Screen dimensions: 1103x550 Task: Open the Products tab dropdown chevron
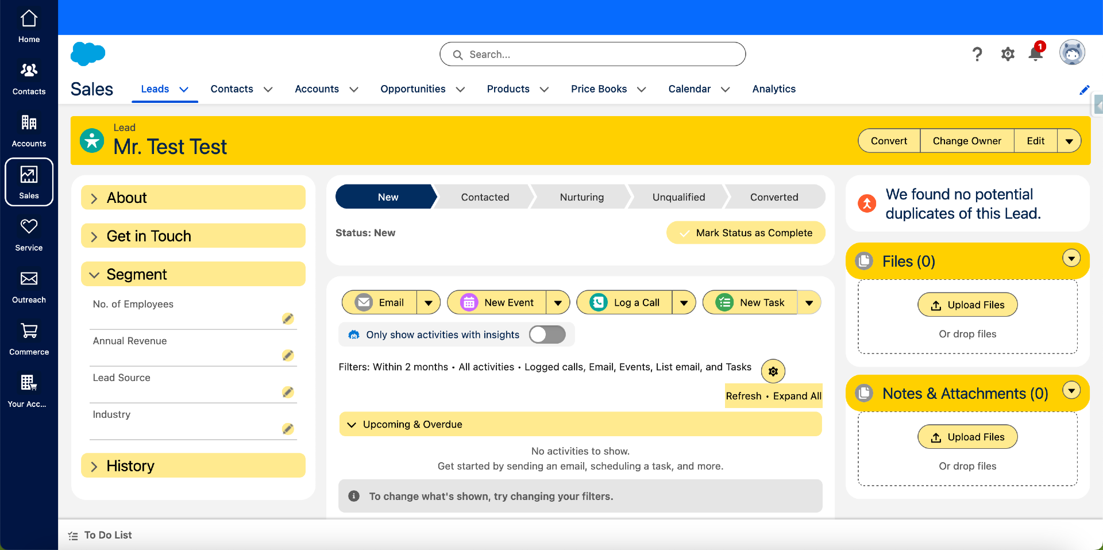point(544,89)
